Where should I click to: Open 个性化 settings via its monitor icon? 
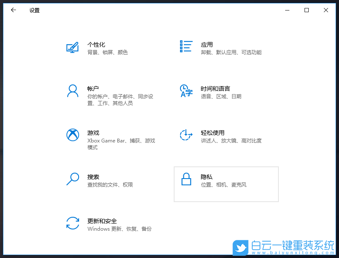pyautogui.click(x=72, y=47)
